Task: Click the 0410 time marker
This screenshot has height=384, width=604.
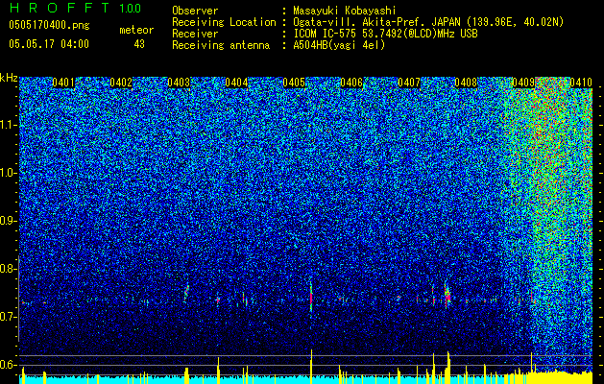Action: [581, 83]
